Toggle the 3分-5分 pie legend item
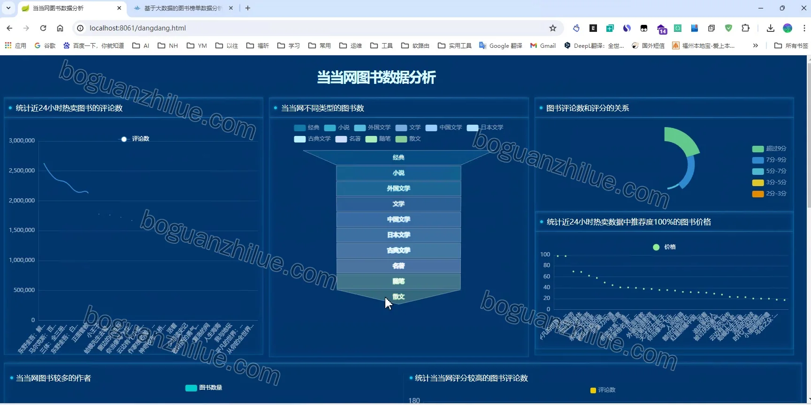Screen dimensions: 811x405 769,183
